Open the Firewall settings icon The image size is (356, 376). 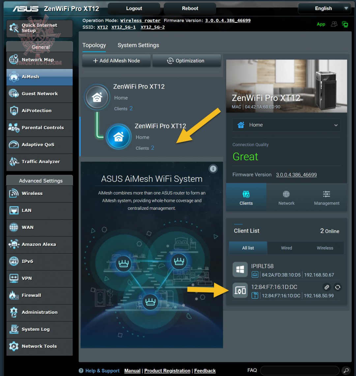13,295
